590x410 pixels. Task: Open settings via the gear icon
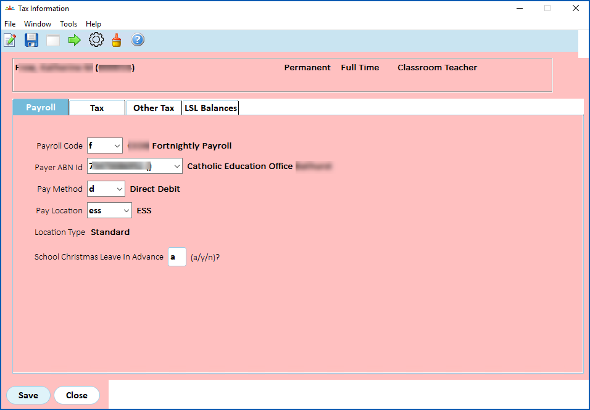pyautogui.click(x=96, y=39)
